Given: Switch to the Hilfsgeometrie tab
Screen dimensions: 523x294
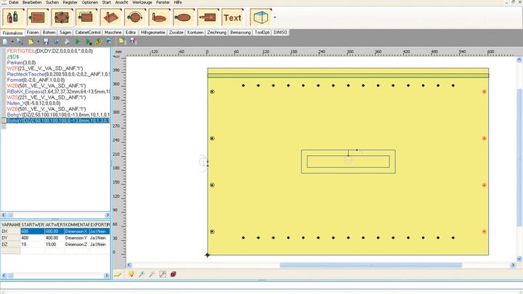Looking at the screenshot, I should 152,33.
